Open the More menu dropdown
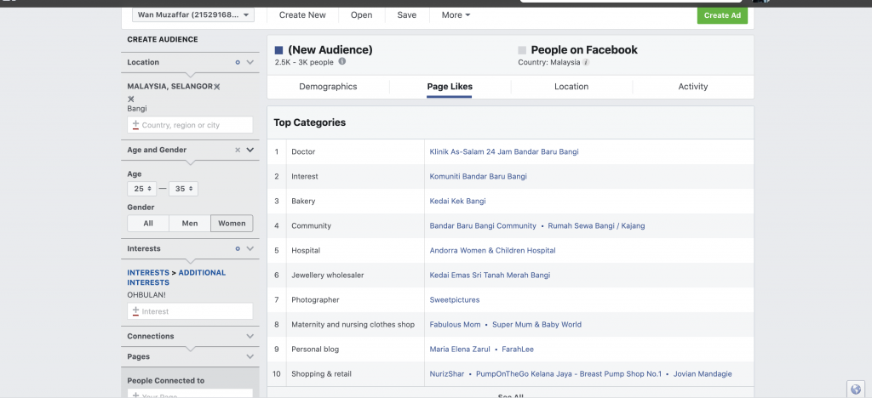Viewport: 872px width, 398px height. (456, 15)
